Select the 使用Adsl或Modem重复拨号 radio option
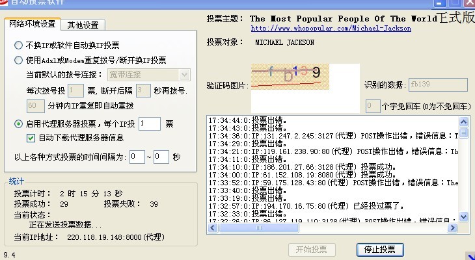Viewport: 475px width, 260px height. (19, 60)
